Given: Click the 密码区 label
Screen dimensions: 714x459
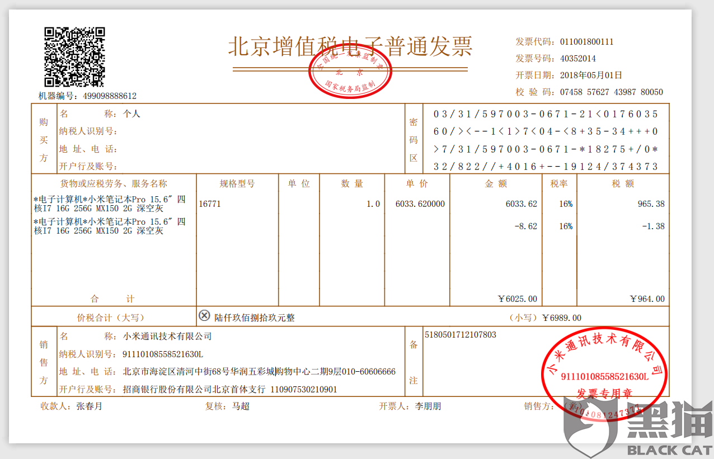Looking at the screenshot, I should (x=414, y=139).
